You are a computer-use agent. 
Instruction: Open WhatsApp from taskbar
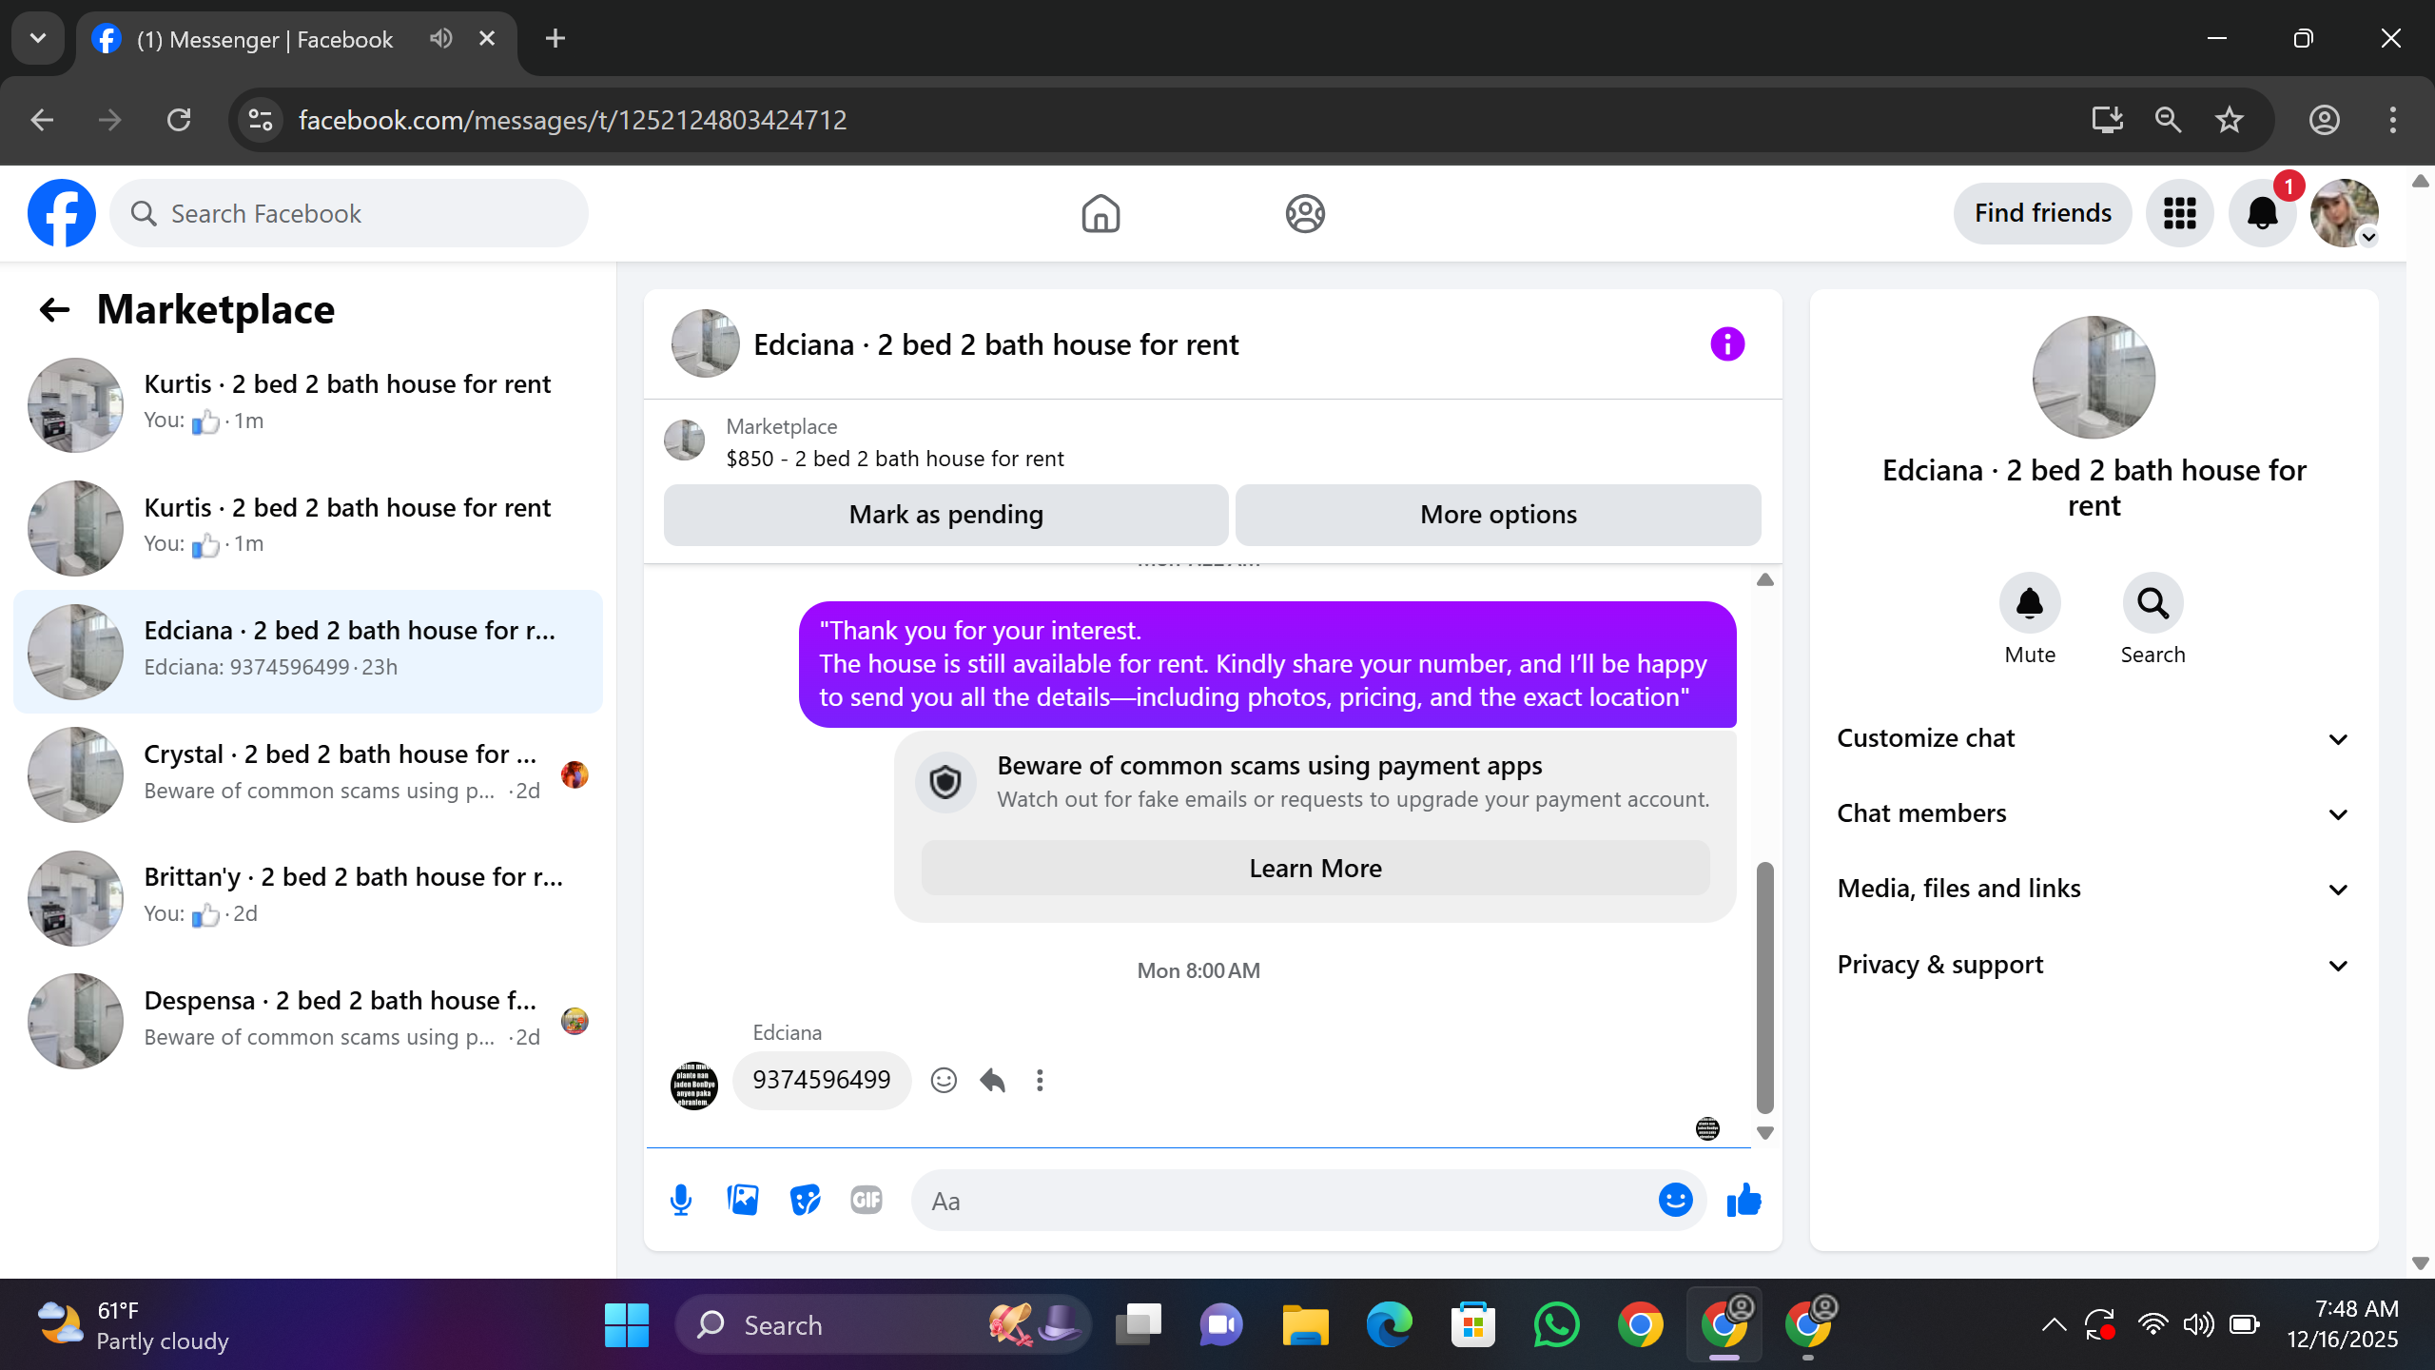tap(1556, 1324)
